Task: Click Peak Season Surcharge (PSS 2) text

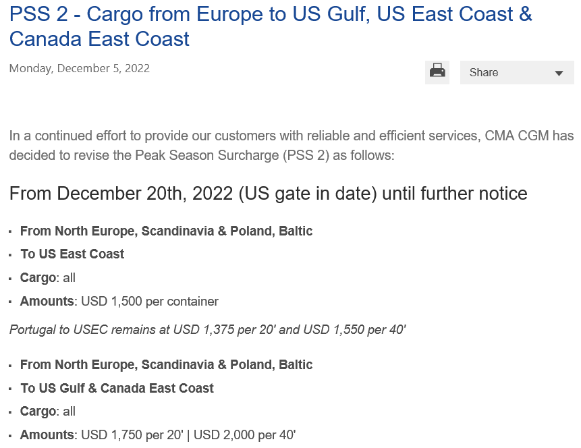Action: (x=232, y=155)
